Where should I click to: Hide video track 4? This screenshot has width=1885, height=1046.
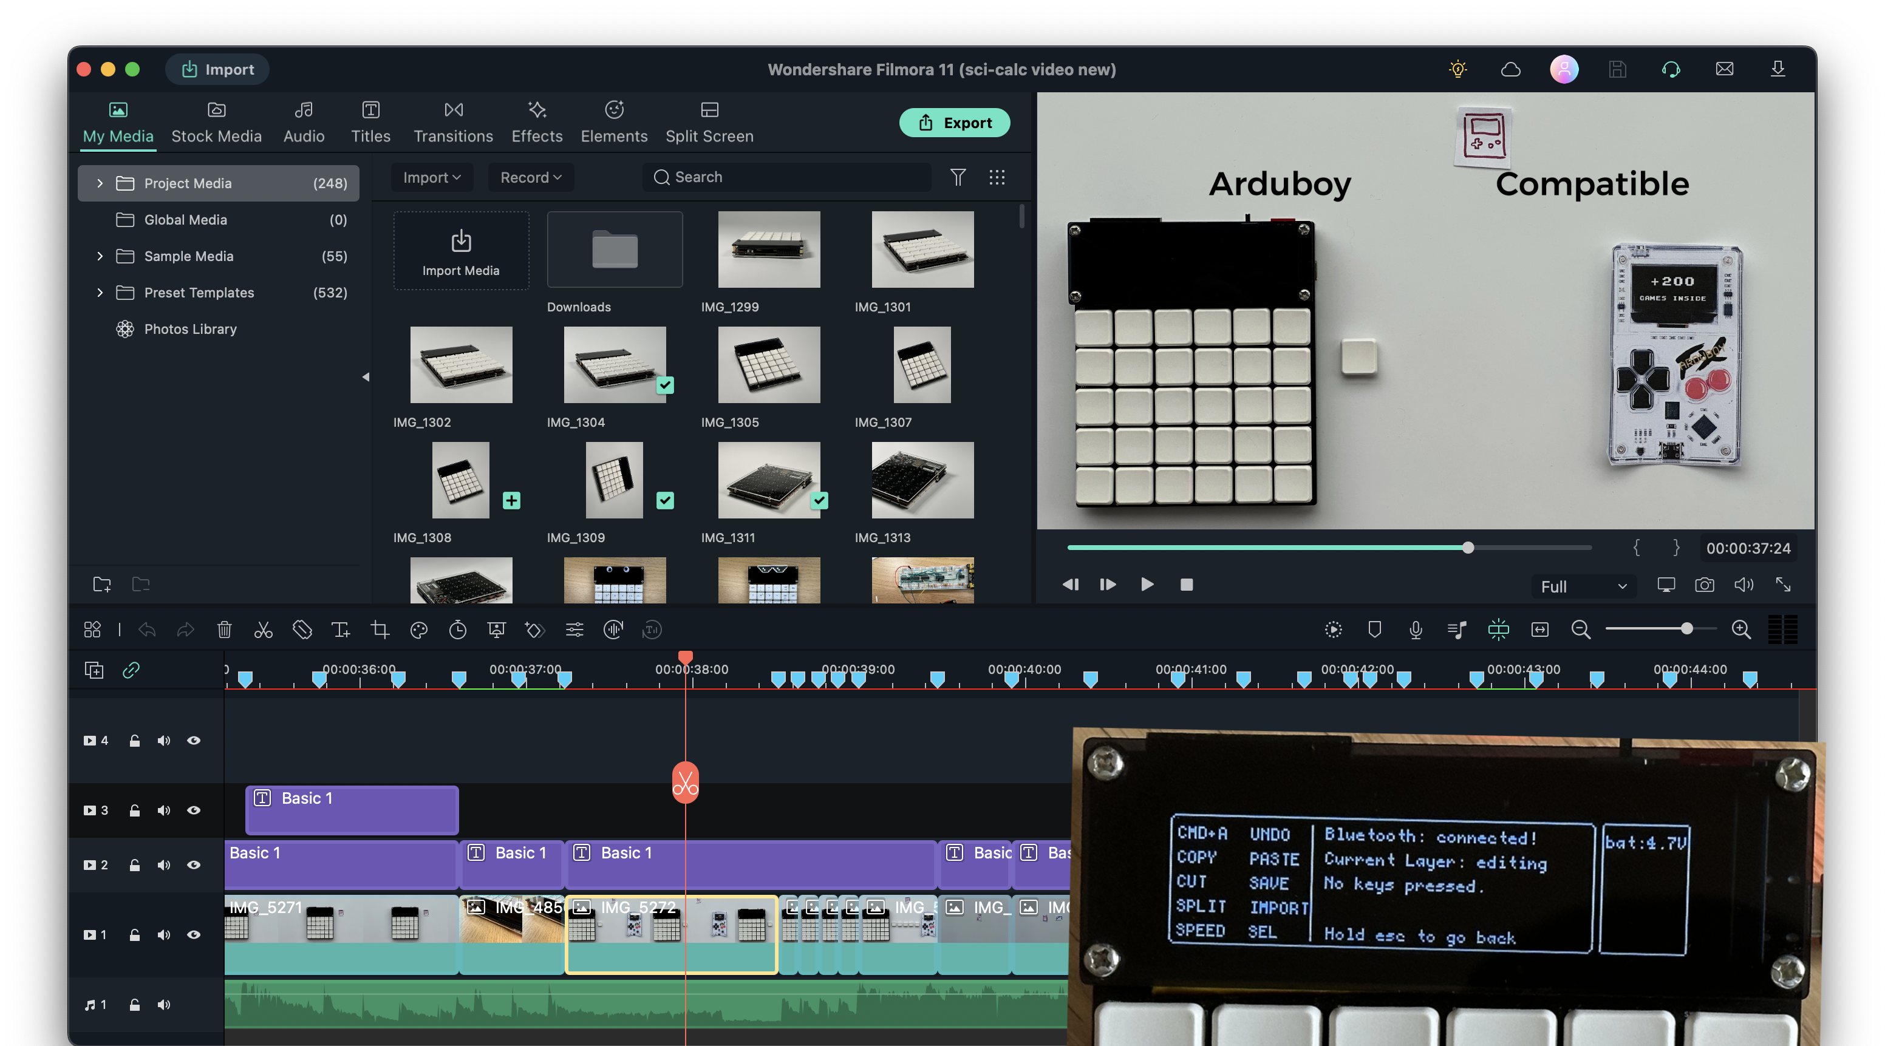(x=193, y=740)
